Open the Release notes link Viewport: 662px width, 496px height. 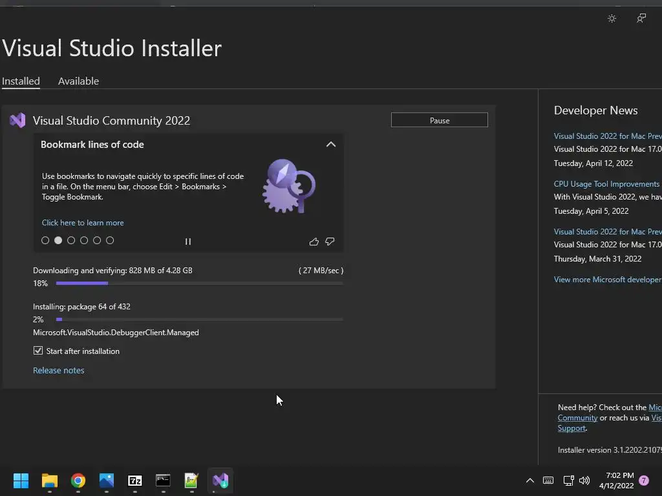[x=59, y=370]
